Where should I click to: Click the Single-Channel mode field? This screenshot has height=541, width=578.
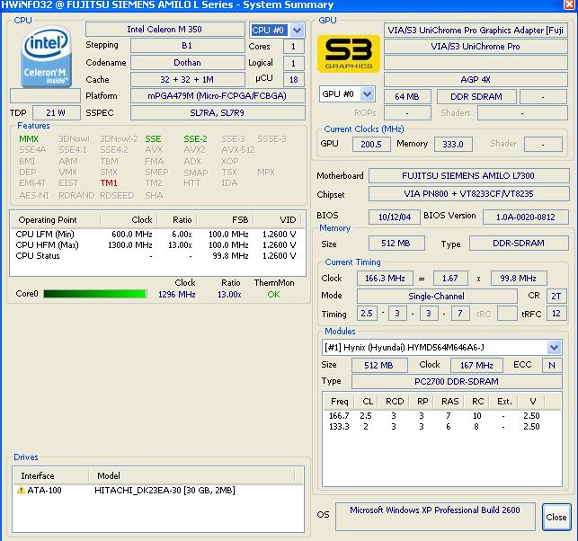click(437, 296)
